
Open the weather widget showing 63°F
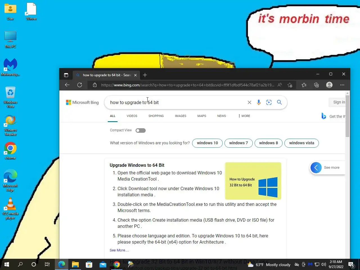pos(269,264)
